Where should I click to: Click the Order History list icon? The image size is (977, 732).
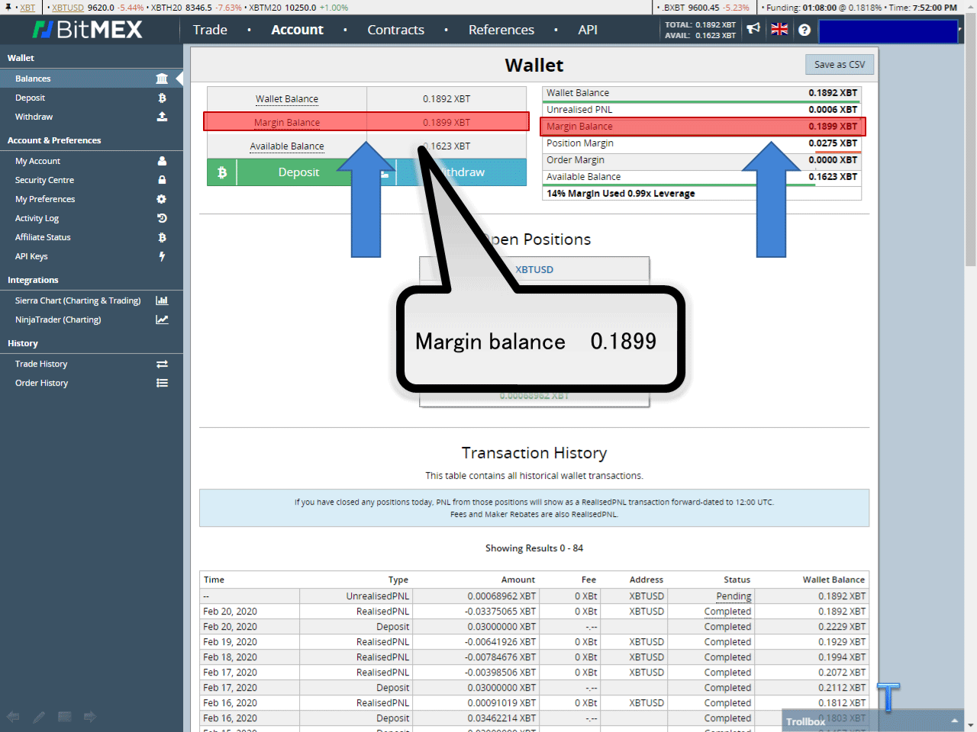pos(162,383)
